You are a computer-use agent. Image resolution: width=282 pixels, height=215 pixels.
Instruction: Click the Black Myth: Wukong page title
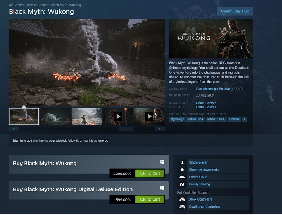[x=41, y=12]
